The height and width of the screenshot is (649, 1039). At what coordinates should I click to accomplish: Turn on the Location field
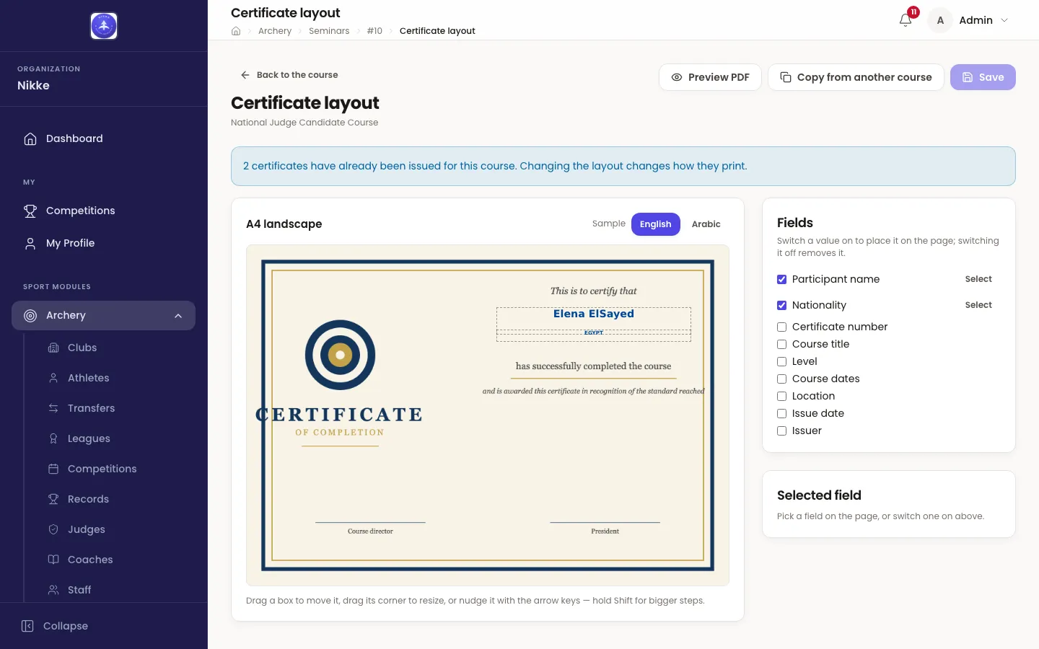point(781,396)
